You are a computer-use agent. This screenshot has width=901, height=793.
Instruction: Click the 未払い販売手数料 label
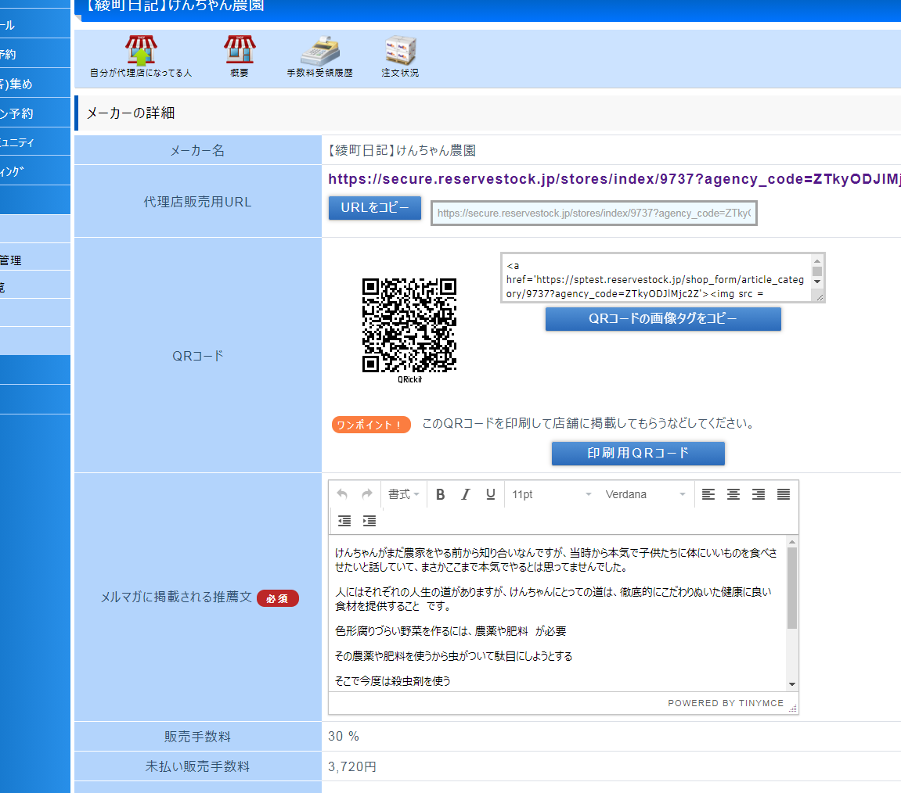coord(198,766)
